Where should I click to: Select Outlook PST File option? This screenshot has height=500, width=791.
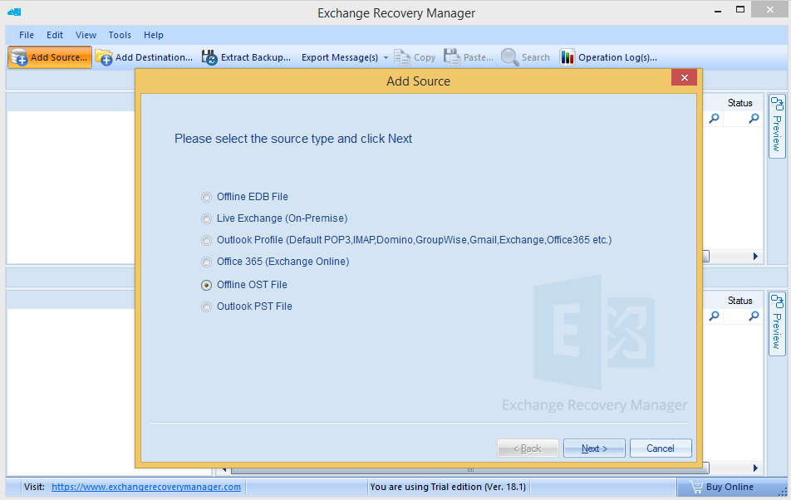(248, 307)
